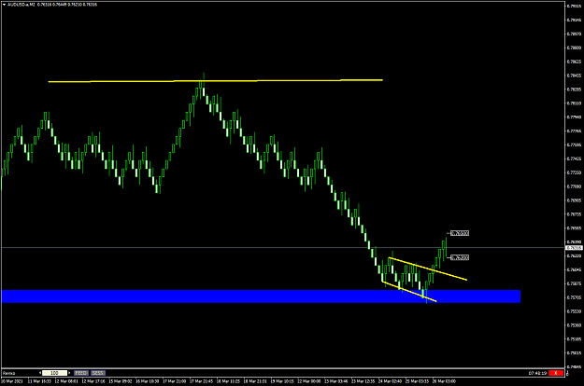Select the long yellow horizontal resistance line
The image size is (584, 386).
215,80
